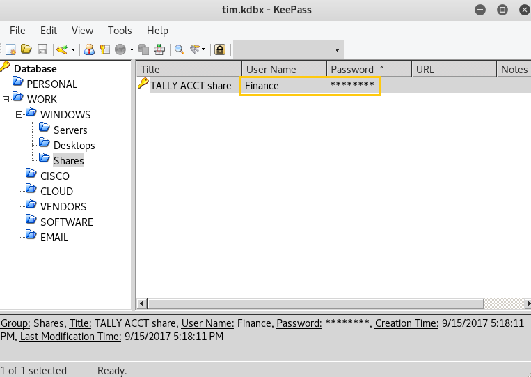Click the SOFTWARE folder icon
This screenshot has width=531, height=377.
pos(31,220)
